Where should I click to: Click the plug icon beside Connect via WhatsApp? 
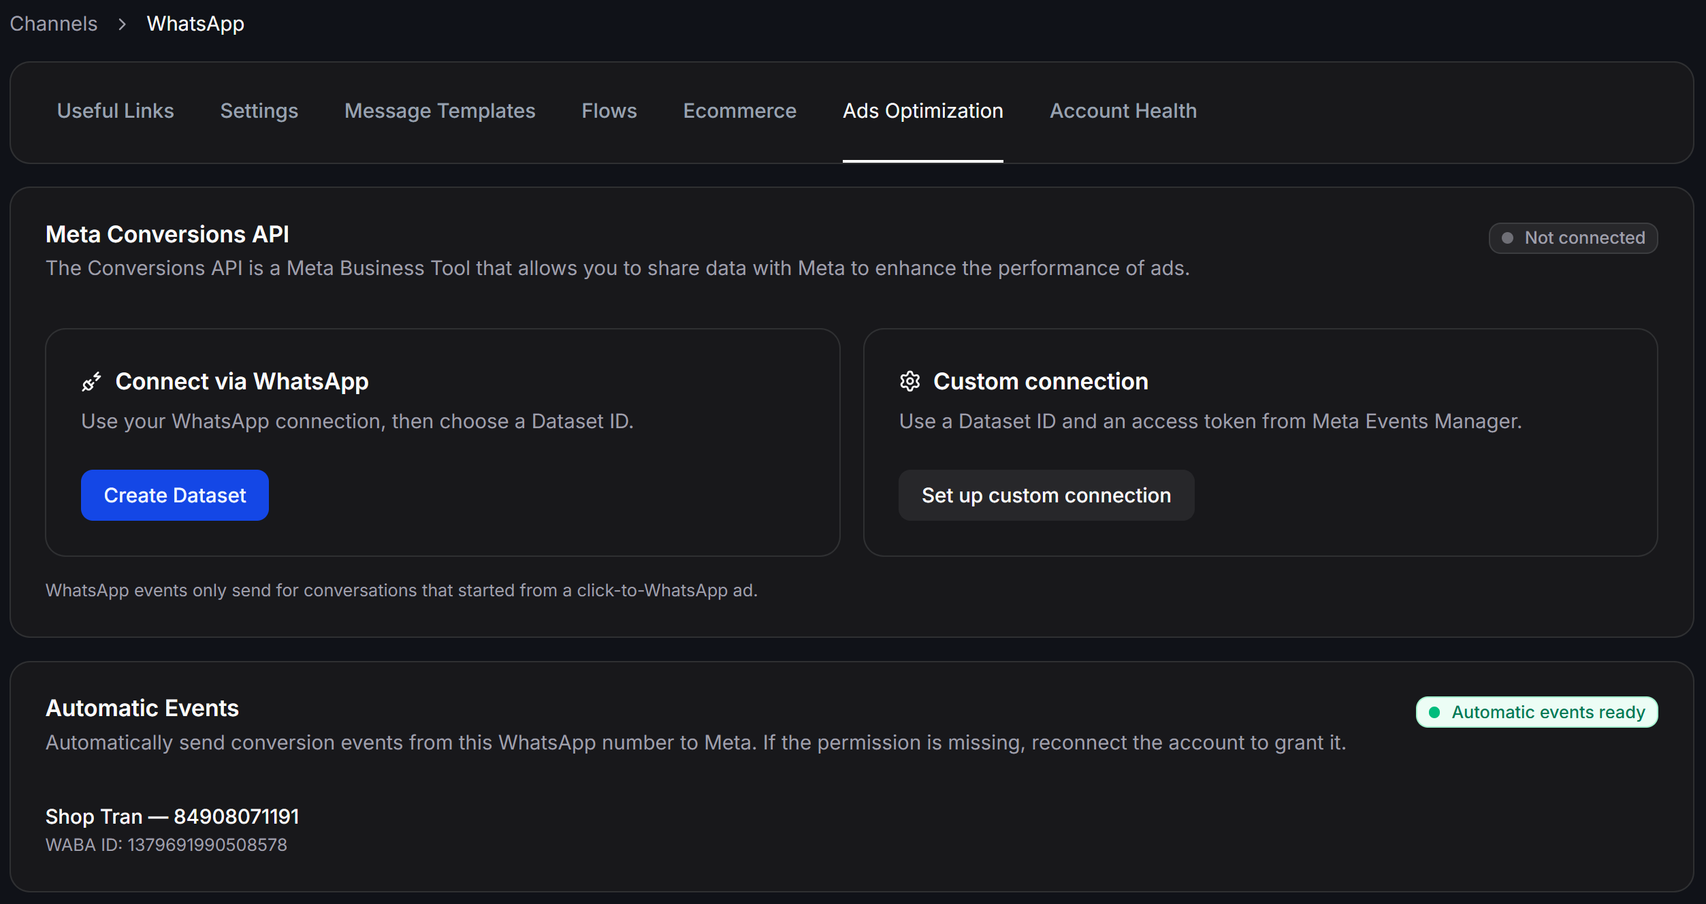(x=91, y=382)
